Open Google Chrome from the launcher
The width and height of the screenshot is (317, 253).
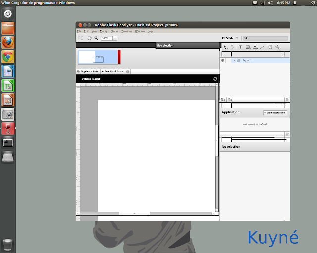(8, 57)
